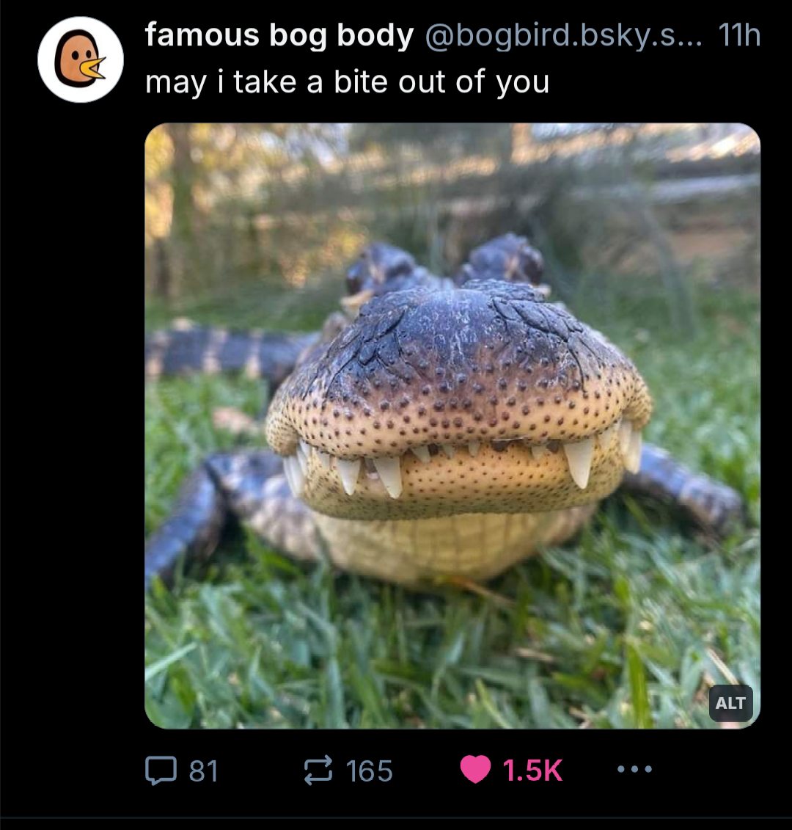The width and height of the screenshot is (792, 830).
Task: Open the display name famous bog body
Action: pyautogui.click(x=279, y=35)
